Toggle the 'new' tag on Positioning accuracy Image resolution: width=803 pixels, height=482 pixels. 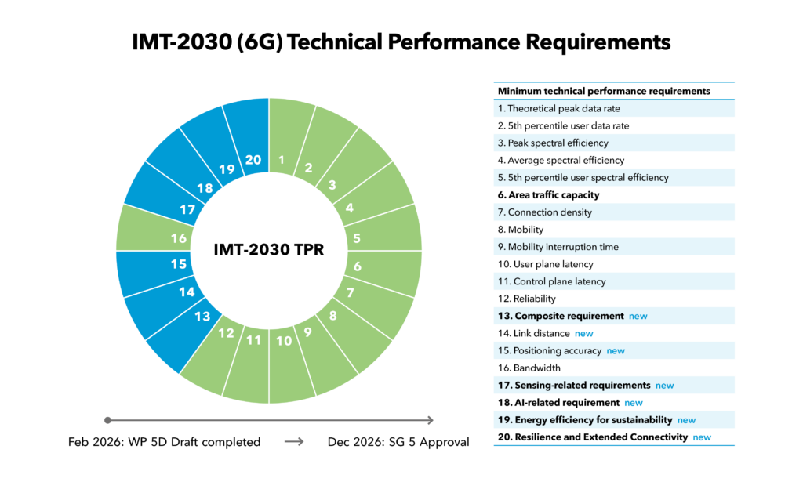point(616,350)
